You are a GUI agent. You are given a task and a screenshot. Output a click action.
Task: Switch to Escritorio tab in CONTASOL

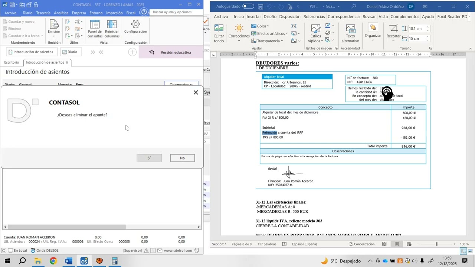[12, 62]
